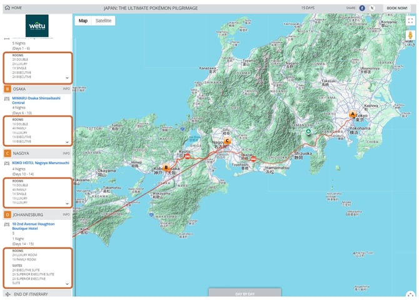Expand the Osaka rooms list chevron
This screenshot has height=301, width=419.
coord(67,142)
